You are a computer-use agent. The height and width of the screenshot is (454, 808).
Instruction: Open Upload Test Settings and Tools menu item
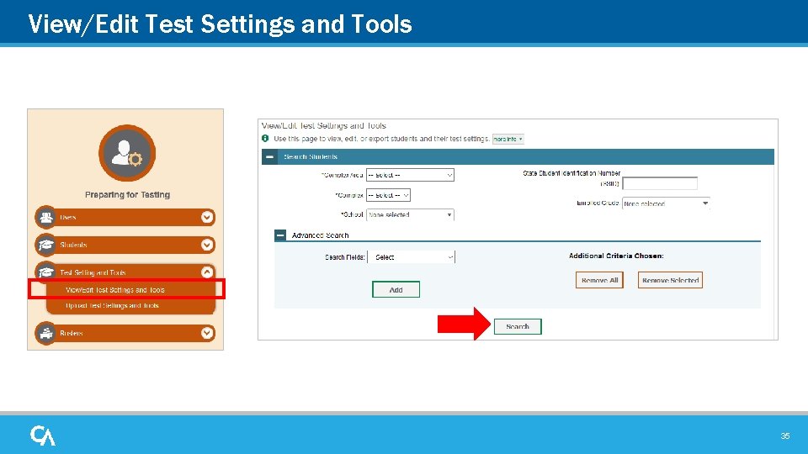point(112,305)
